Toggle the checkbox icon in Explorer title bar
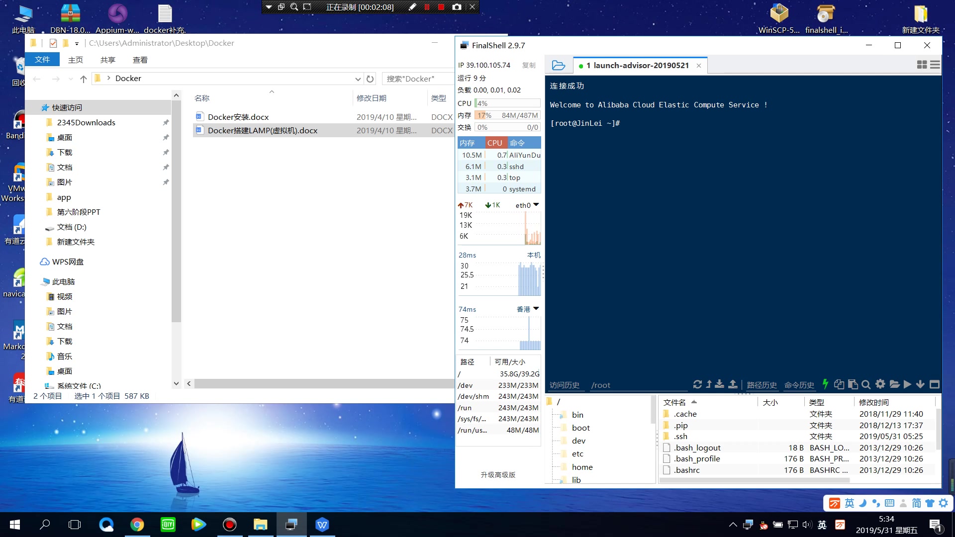Viewport: 955px width, 537px height. click(x=53, y=43)
